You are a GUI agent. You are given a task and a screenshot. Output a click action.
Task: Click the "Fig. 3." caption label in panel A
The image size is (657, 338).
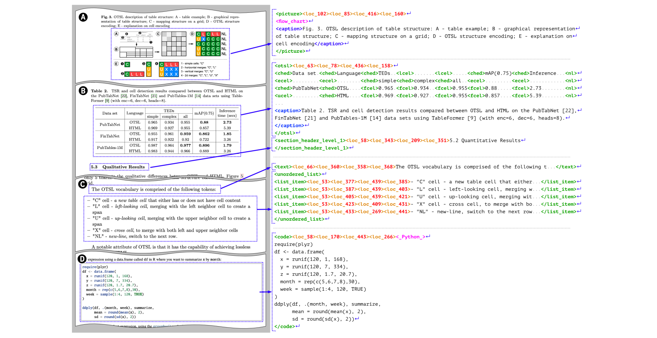[106, 17]
